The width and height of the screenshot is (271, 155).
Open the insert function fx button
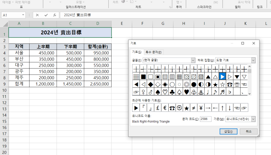(x=55, y=15)
